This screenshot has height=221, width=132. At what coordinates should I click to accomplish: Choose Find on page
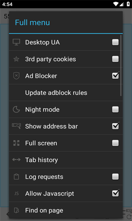(x=66, y=210)
